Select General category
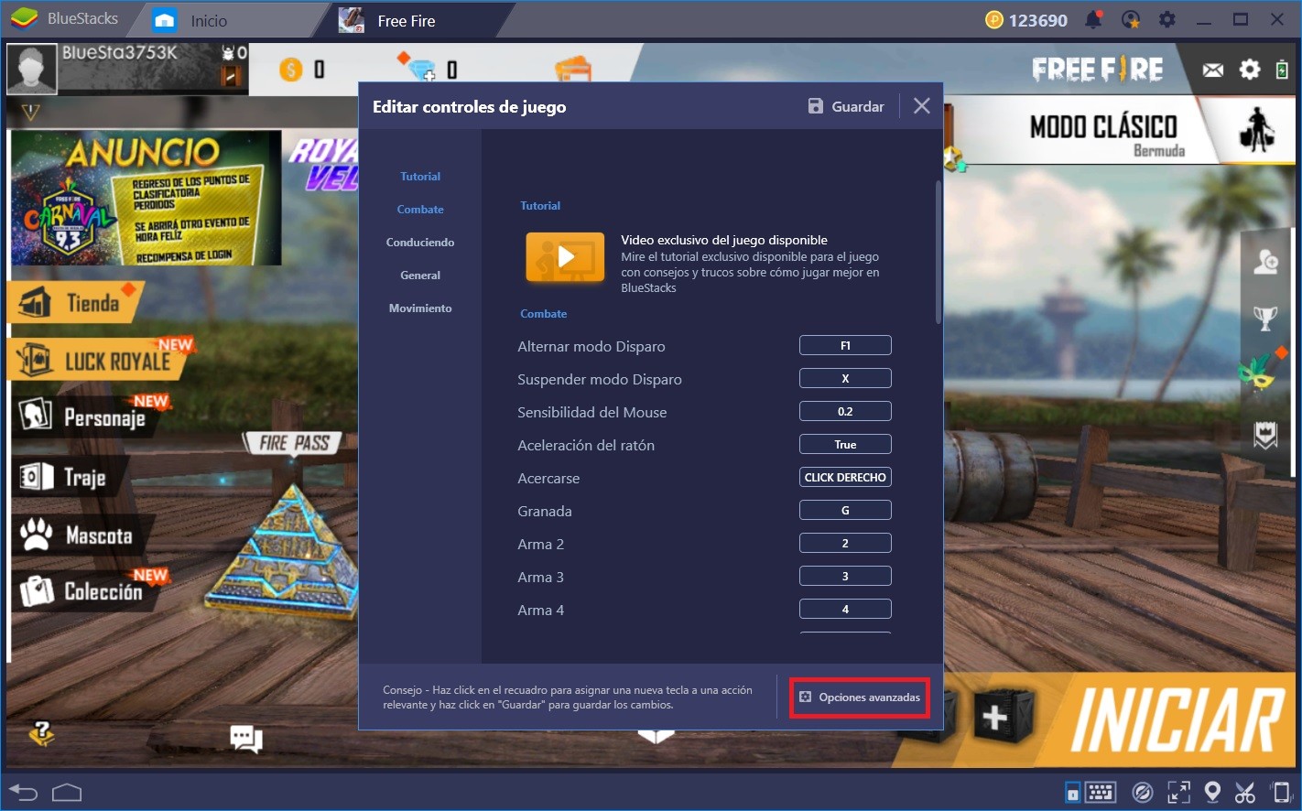The height and width of the screenshot is (811, 1302). coord(420,276)
